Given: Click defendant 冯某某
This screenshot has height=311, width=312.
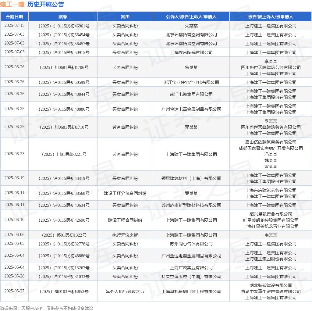Looking at the screenshot, I should 271,154.
